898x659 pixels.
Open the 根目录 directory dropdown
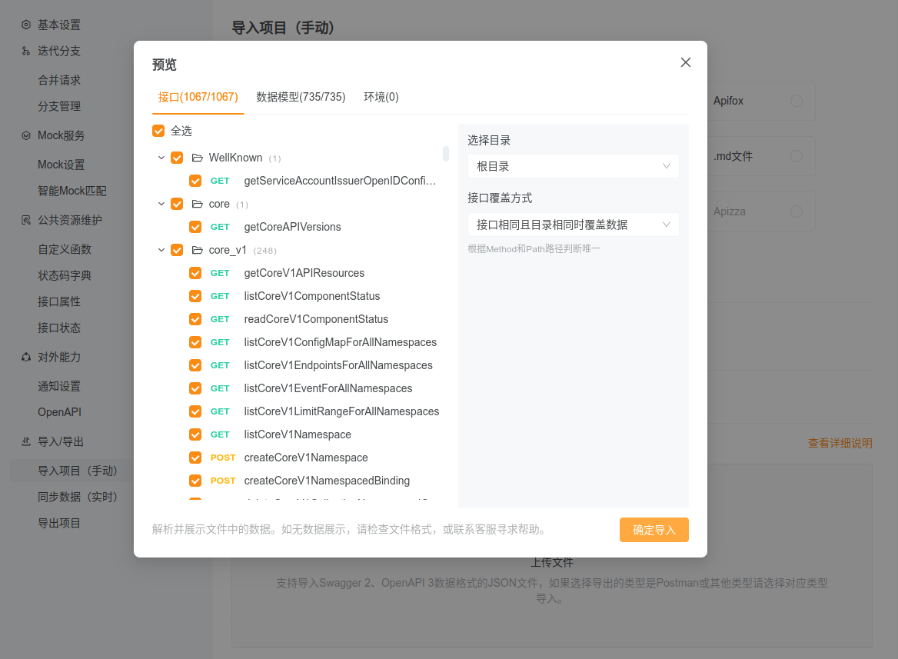pos(573,166)
